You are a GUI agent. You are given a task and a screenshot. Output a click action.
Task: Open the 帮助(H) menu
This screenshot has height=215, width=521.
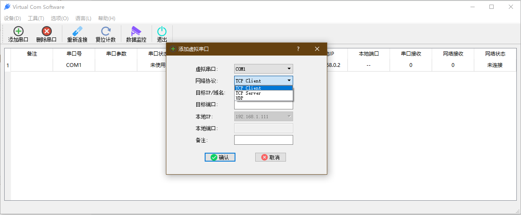point(107,19)
